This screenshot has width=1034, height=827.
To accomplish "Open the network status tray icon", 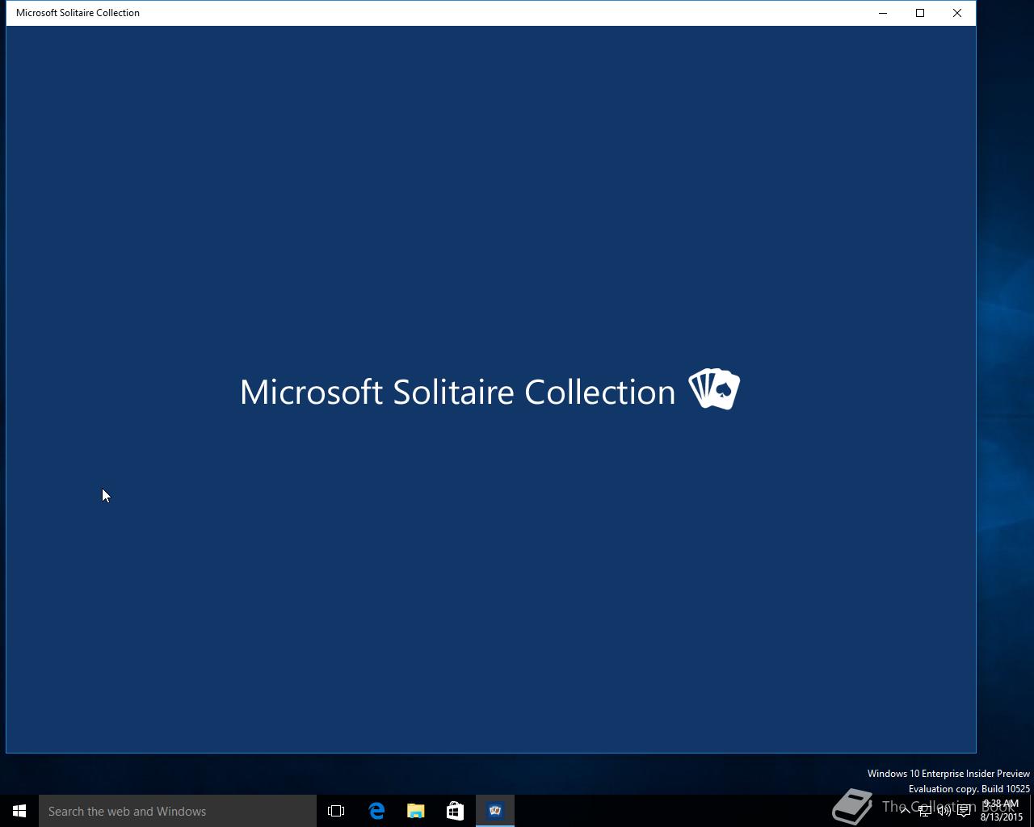I will pos(924,811).
